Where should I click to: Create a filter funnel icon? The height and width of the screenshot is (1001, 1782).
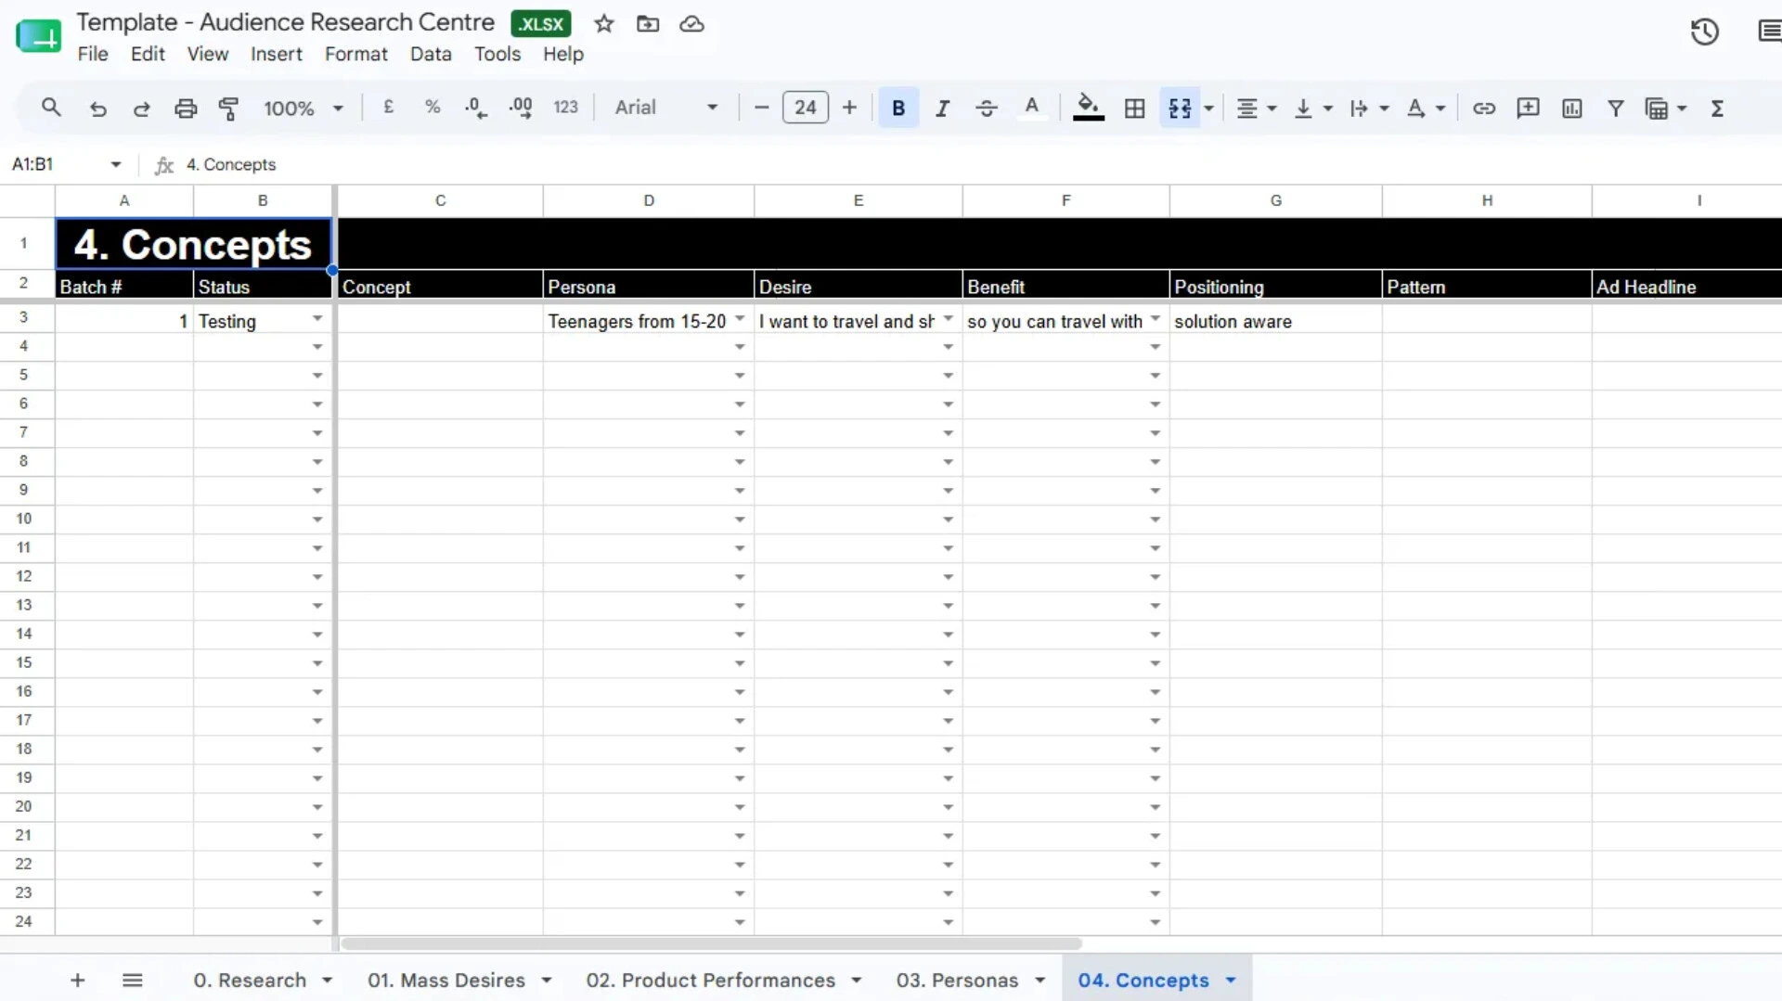(1616, 109)
